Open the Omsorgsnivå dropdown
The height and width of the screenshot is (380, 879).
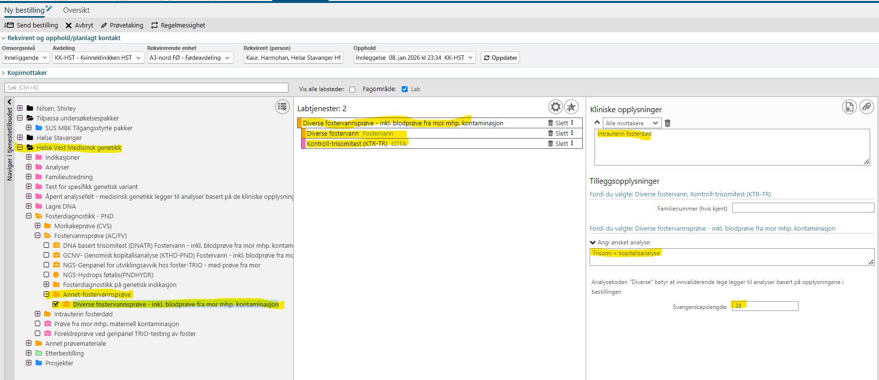pos(26,58)
